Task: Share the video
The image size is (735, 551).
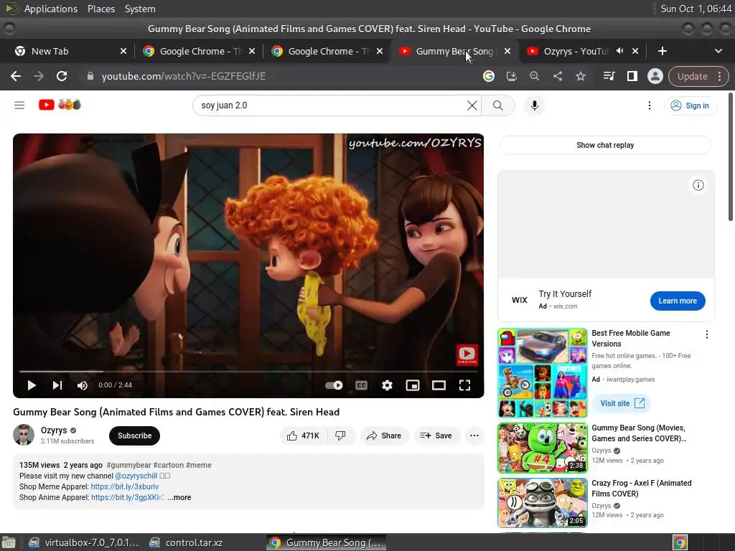Action: 384,435
